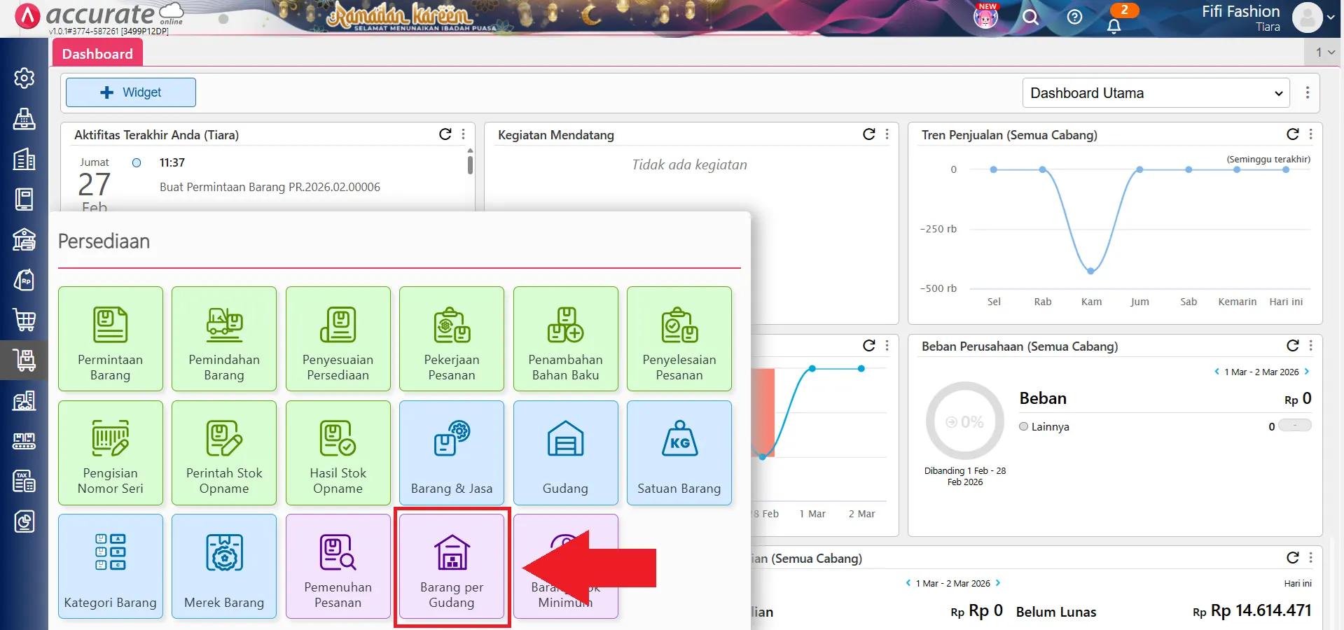Viewport: 1344px width, 630px height.
Task: Open Satuan Barang tile
Action: tap(679, 452)
